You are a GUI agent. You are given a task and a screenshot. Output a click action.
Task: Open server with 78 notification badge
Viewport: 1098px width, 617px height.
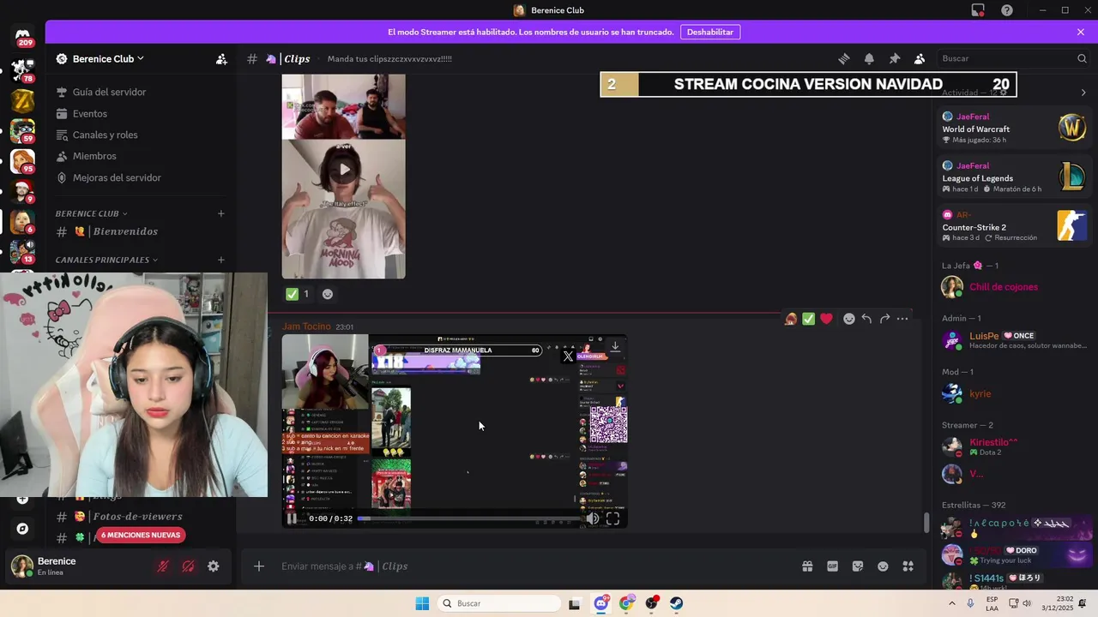[22, 69]
